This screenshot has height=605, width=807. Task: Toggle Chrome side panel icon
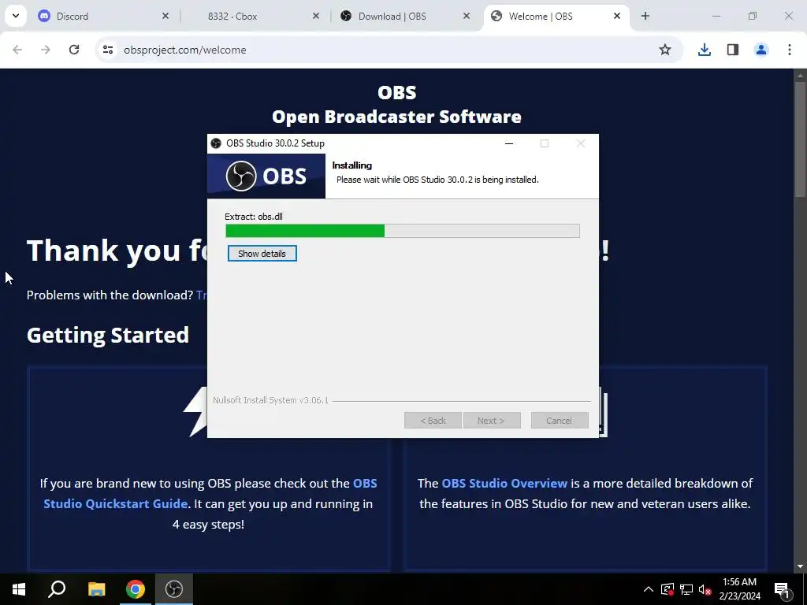(733, 50)
